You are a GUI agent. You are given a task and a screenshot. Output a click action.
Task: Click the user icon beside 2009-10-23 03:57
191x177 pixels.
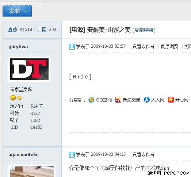[72, 47]
